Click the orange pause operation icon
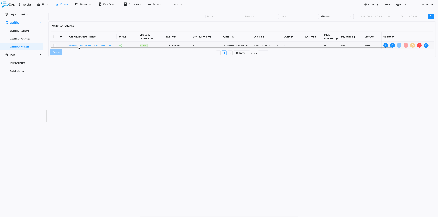 [x=412, y=45]
